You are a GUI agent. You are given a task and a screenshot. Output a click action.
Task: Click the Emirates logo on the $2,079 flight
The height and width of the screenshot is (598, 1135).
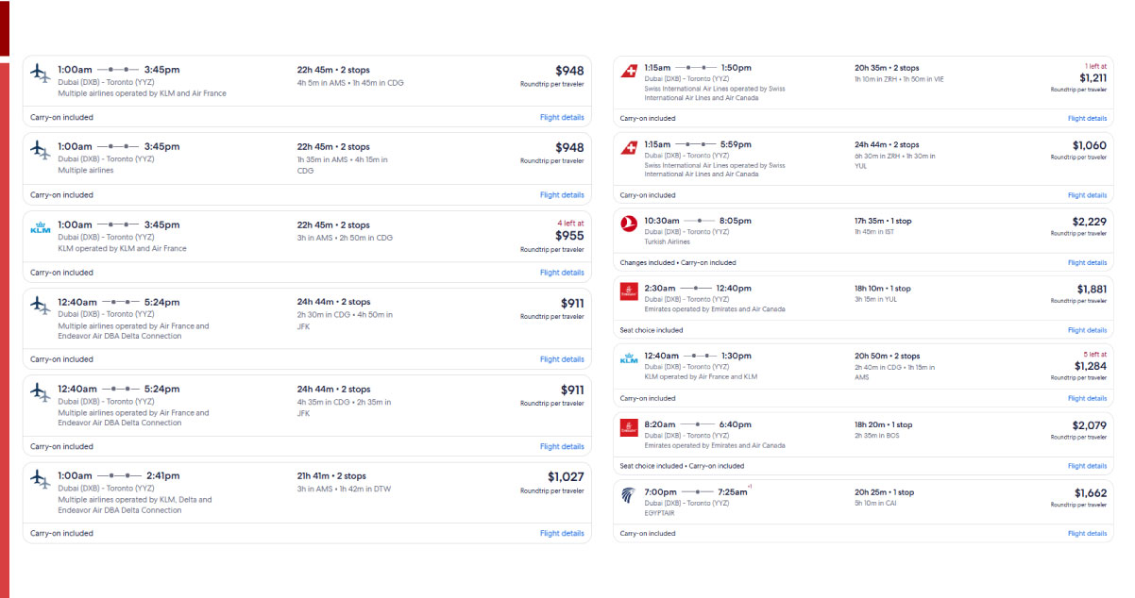pyautogui.click(x=629, y=427)
